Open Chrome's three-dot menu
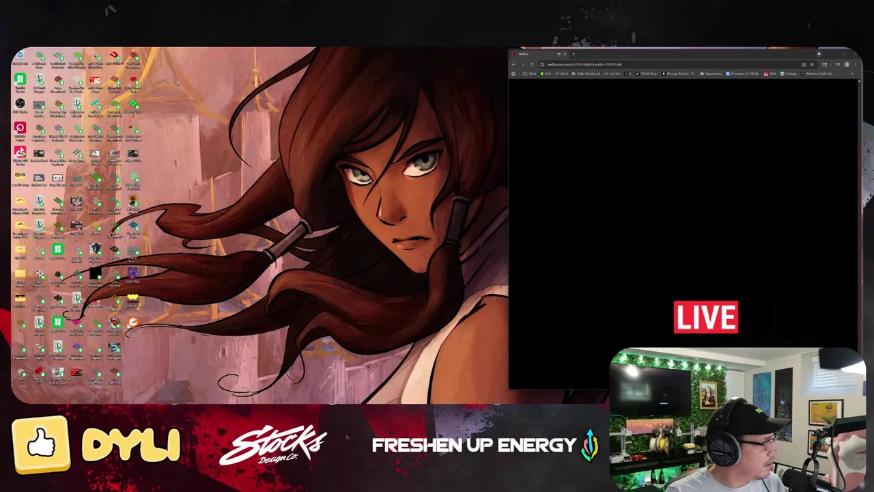The width and height of the screenshot is (874, 492). tap(856, 64)
